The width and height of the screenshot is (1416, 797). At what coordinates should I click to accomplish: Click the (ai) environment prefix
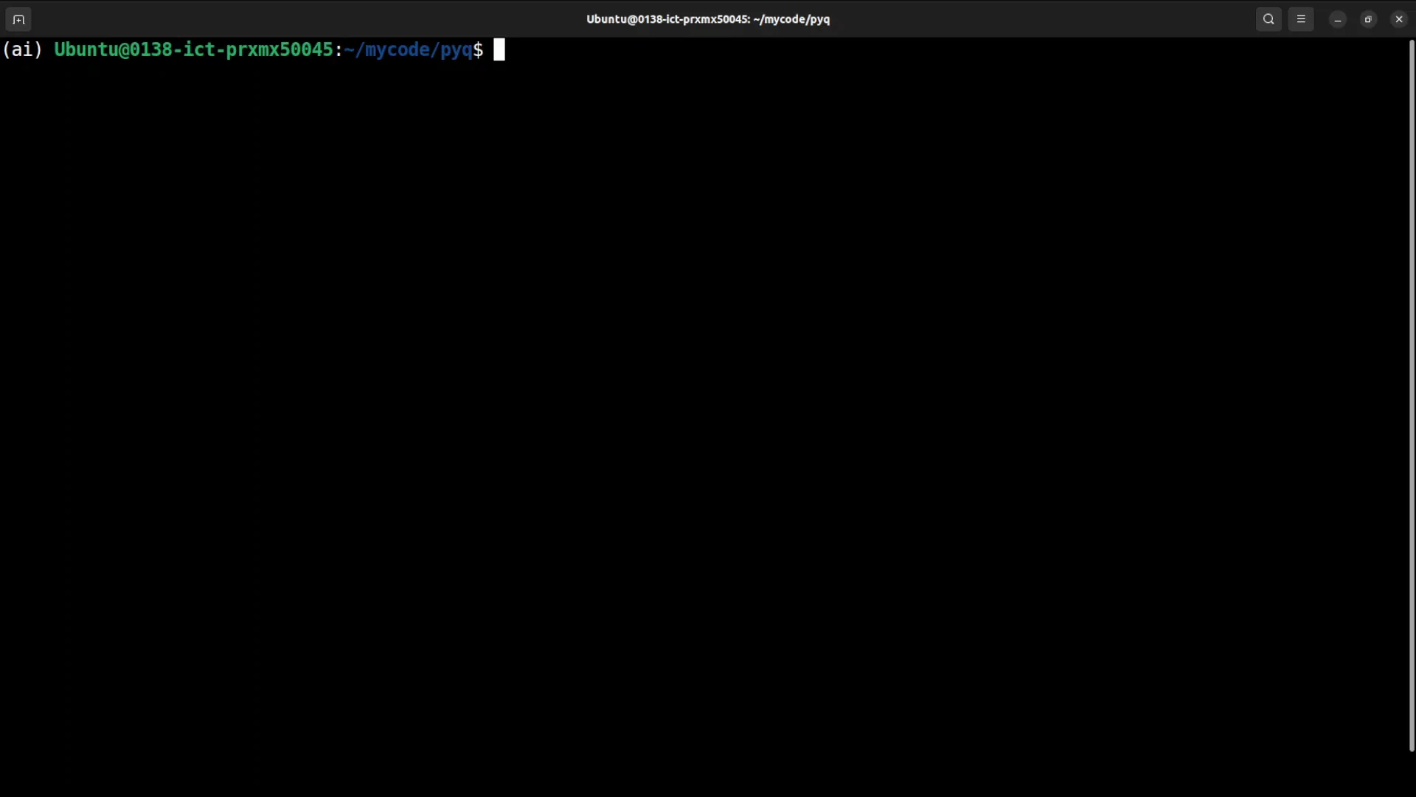[x=22, y=49]
